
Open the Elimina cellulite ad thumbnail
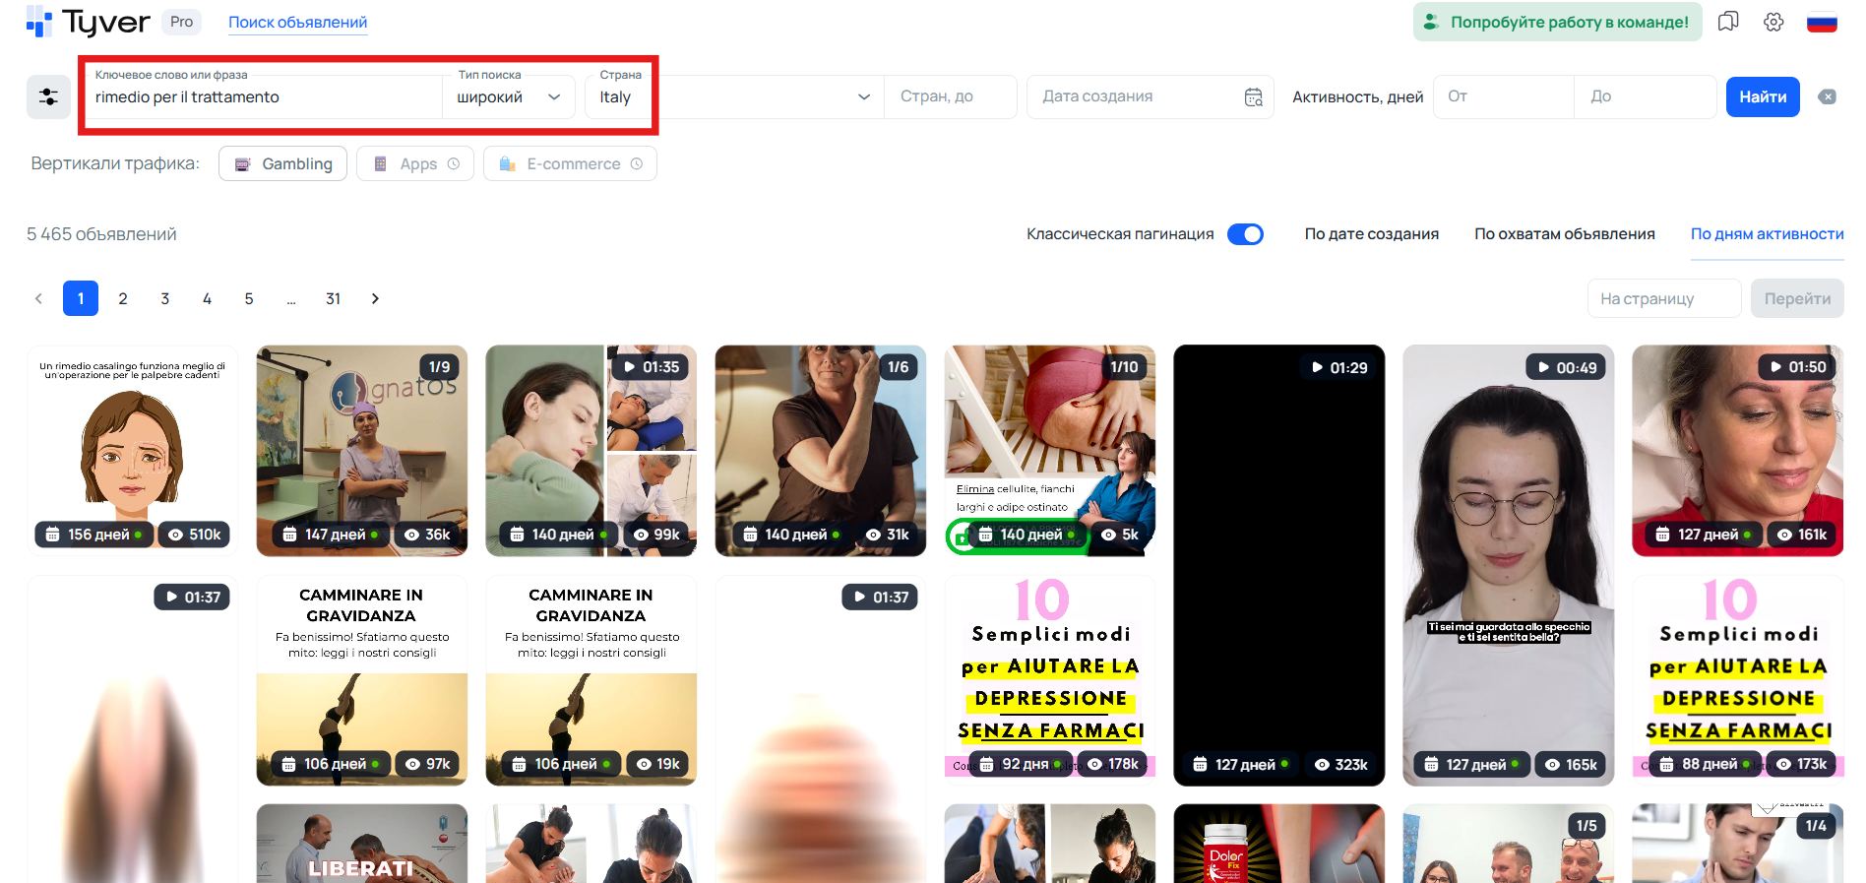click(x=1050, y=451)
